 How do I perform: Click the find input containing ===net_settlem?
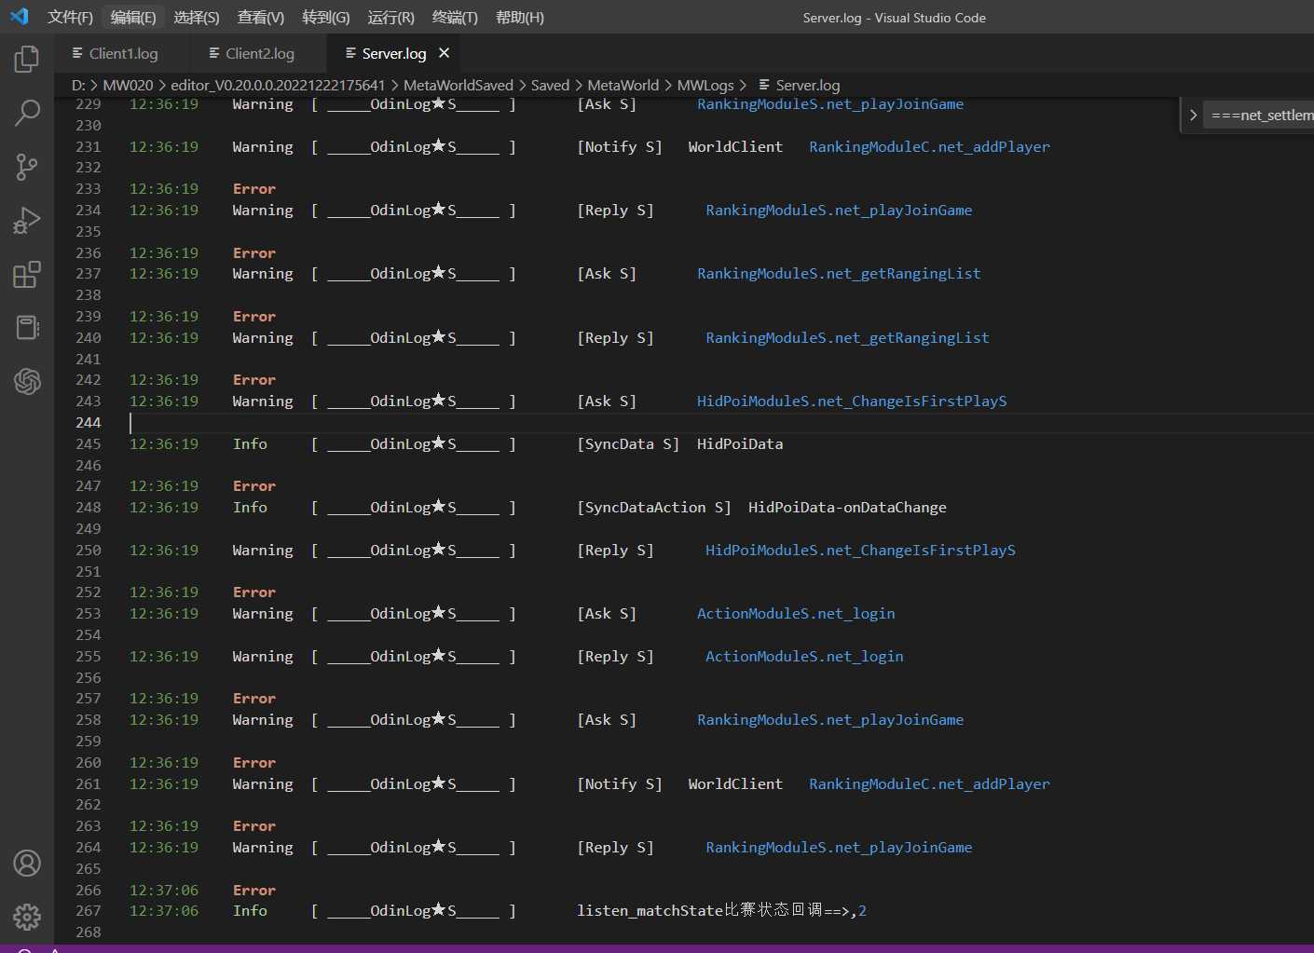point(1258,116)
